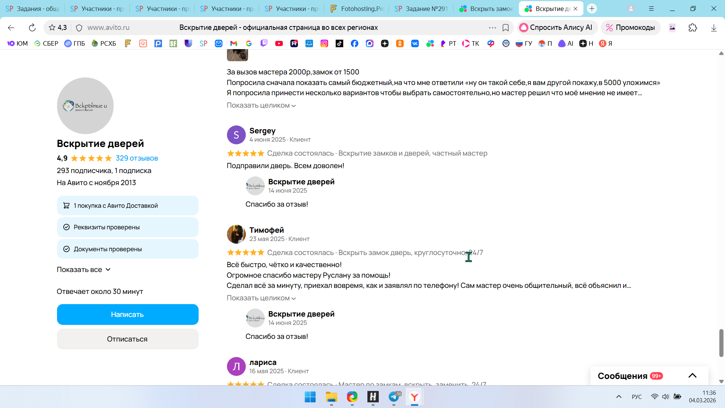This screenshot has width=725, height=408.
Task: Open YouTube bookmark icon in bookmarks bar
Action: coord(279,43)
